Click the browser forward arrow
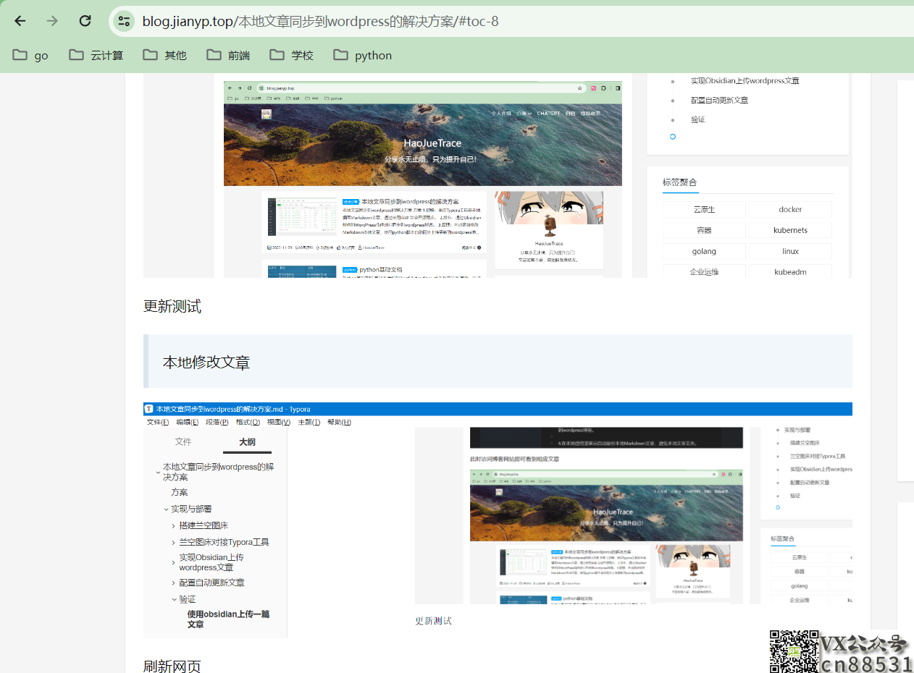This screenshot has height=673, width=914. [x=52, y=21]
